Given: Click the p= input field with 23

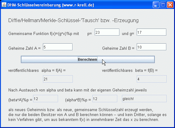Looking at the screenshot, I should 107,32.
